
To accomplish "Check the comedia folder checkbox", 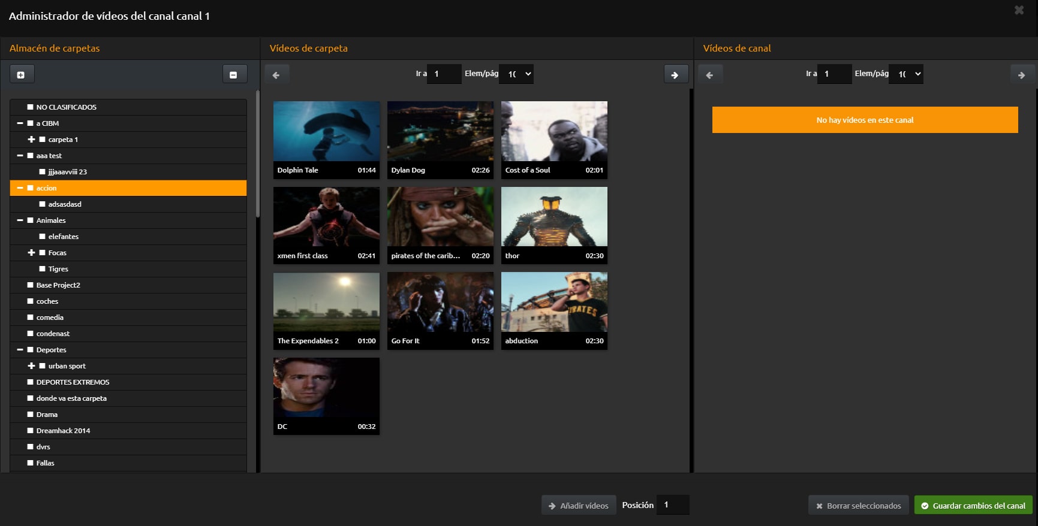I will coord(30,317).
